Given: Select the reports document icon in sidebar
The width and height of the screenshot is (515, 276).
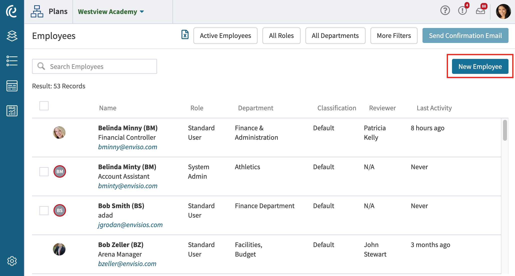Looking at the screenshot, I should (x=11, y=86).
